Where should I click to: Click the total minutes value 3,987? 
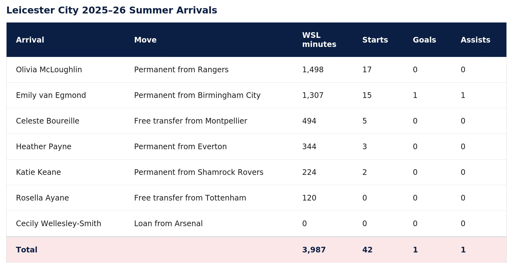pos(314,250)
